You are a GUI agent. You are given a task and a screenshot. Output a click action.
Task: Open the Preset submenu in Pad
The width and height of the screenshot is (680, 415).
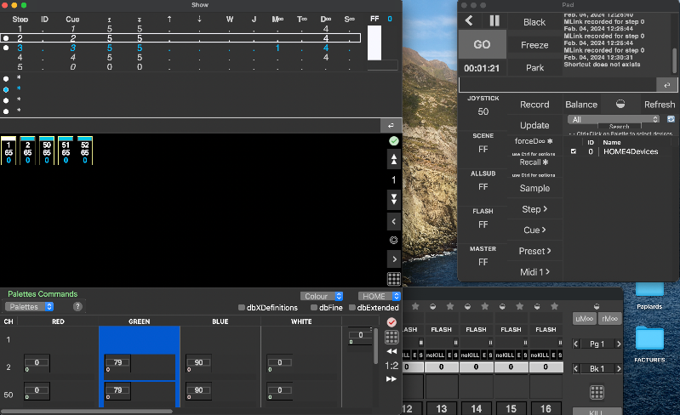pos(534,251)
